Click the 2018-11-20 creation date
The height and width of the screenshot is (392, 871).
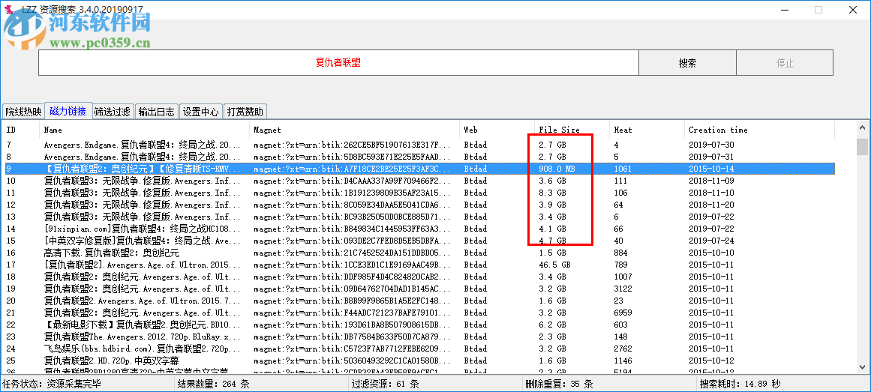[x=711, y=205]
